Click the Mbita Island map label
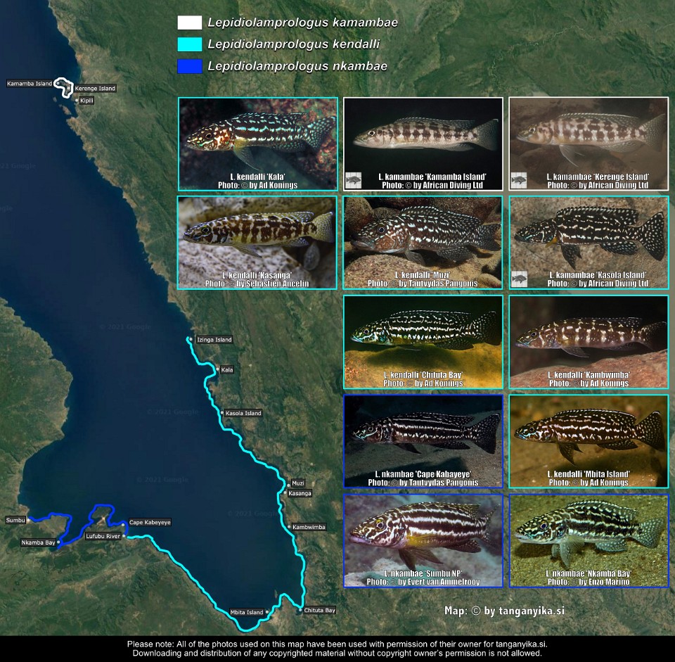 [247, 612]
